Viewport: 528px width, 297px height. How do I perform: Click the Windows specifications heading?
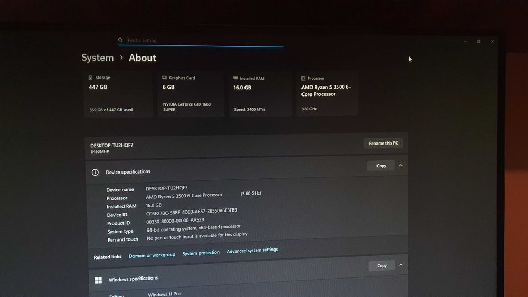[133, 279]
